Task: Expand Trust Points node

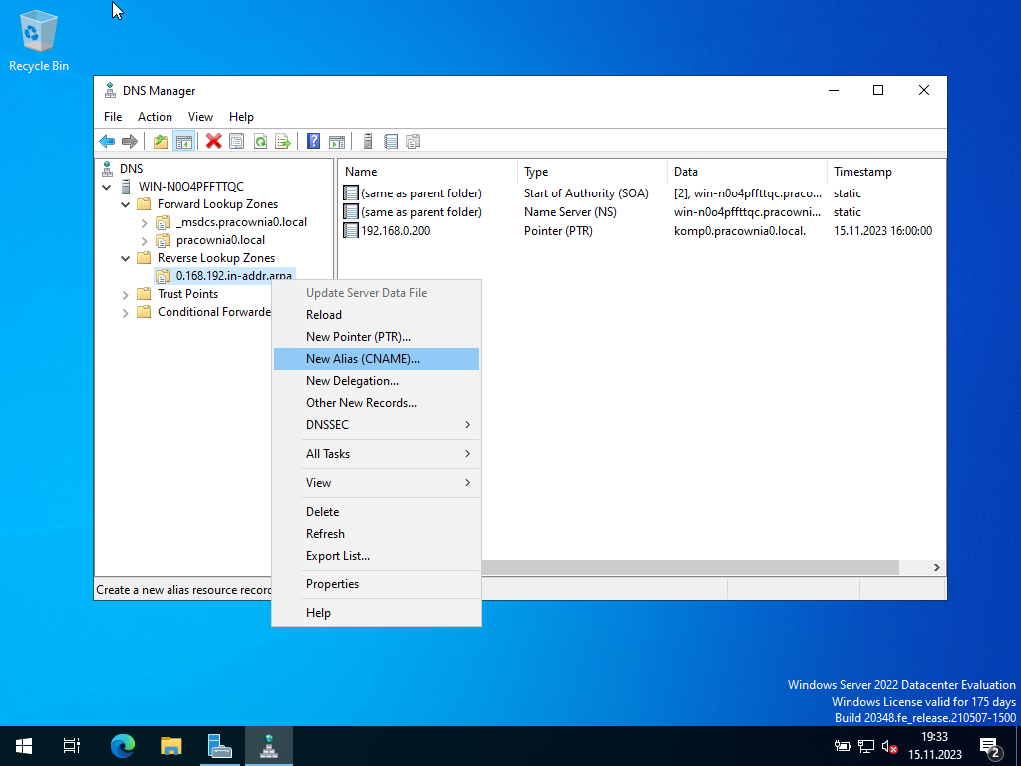Action: tap(125, 295)
